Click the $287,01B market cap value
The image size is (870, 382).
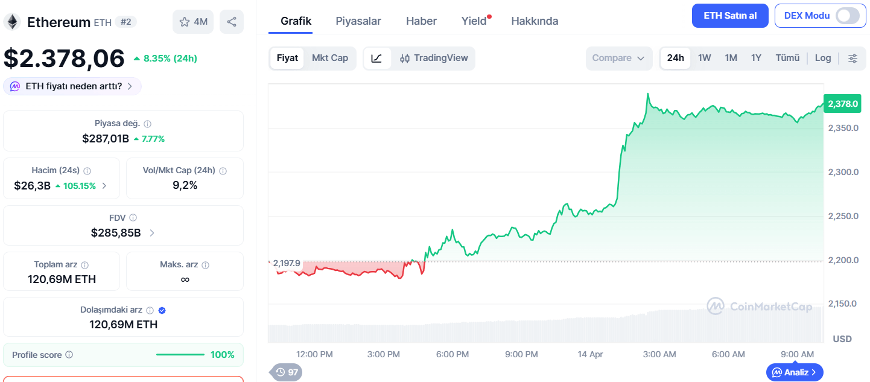(x=106, y=139)
